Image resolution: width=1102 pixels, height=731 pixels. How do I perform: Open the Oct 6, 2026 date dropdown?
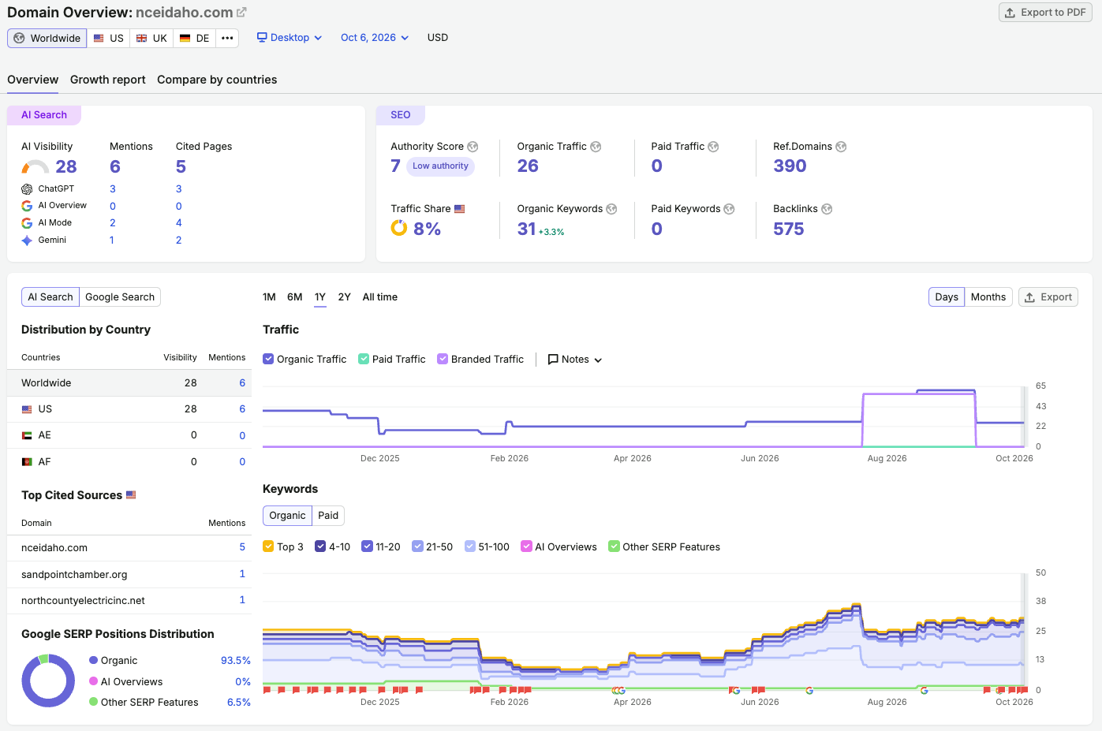pos(375,38)
